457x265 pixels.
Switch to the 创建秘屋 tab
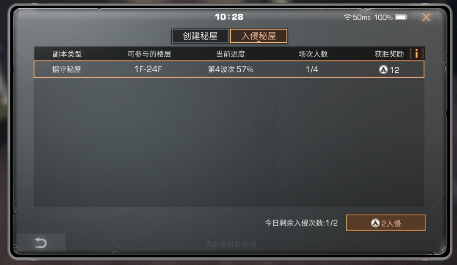point(200,36)
